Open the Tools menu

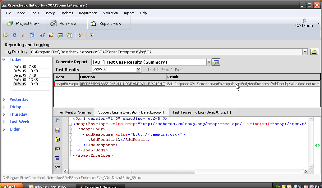pos(35,13)
